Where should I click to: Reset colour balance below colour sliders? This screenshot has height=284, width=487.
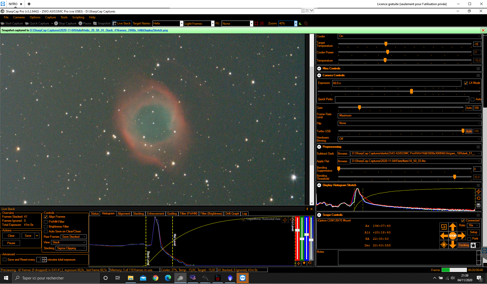tap(310, 263)
